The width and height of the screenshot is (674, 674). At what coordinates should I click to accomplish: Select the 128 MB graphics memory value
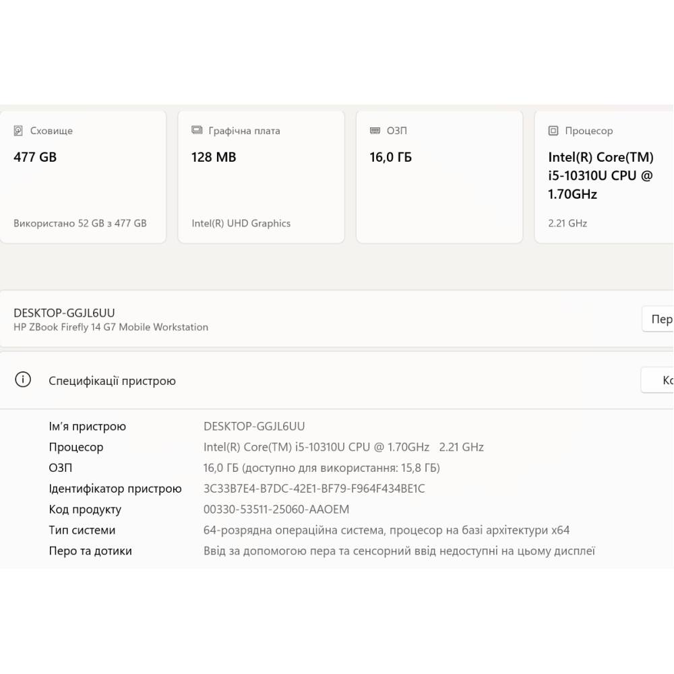[214, 158]
